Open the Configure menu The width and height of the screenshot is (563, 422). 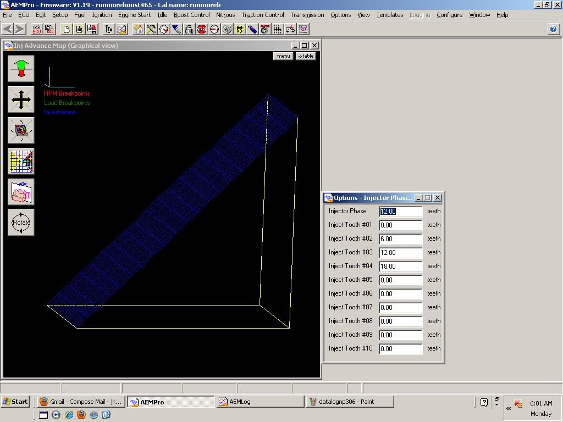pos(450,15)
